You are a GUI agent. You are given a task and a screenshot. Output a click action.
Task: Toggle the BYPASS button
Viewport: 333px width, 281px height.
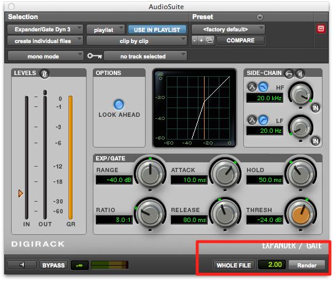click(x=53, y=265)
